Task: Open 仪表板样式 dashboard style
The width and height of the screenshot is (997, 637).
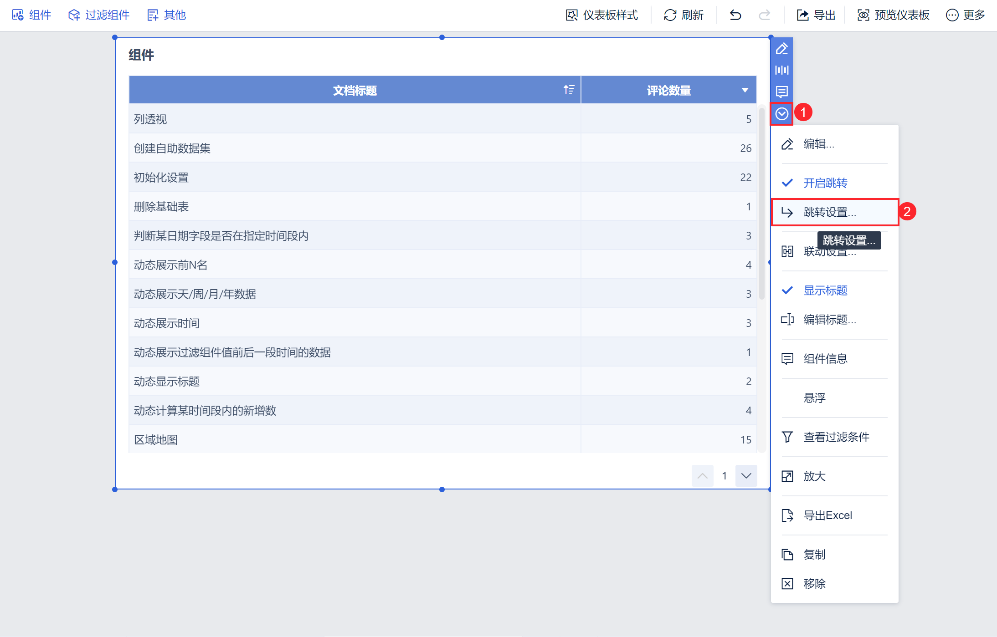Action: (602, 15)
